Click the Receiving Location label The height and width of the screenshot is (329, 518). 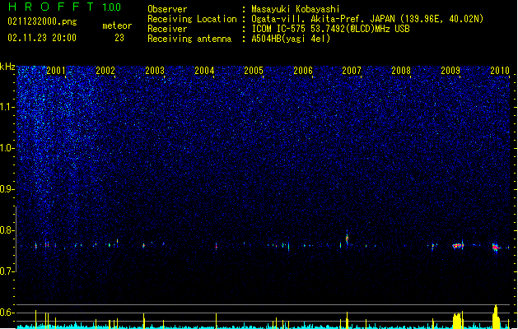(x=192, y=19)
